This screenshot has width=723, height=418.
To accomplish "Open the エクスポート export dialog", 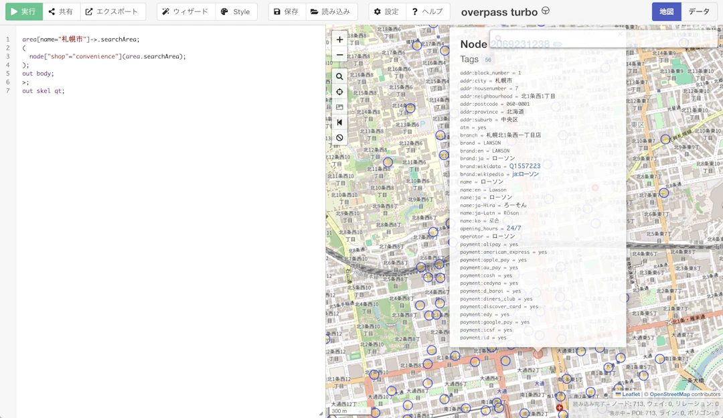I will click(x=113, y=11).
